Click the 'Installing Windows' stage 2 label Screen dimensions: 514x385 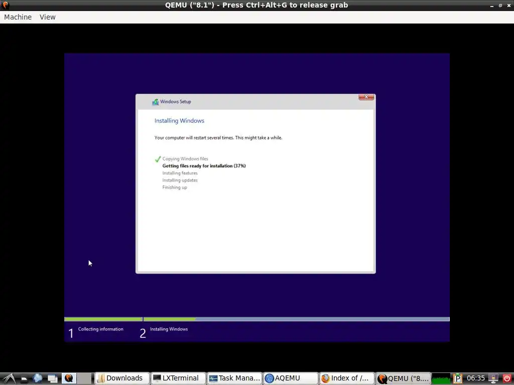169,329
